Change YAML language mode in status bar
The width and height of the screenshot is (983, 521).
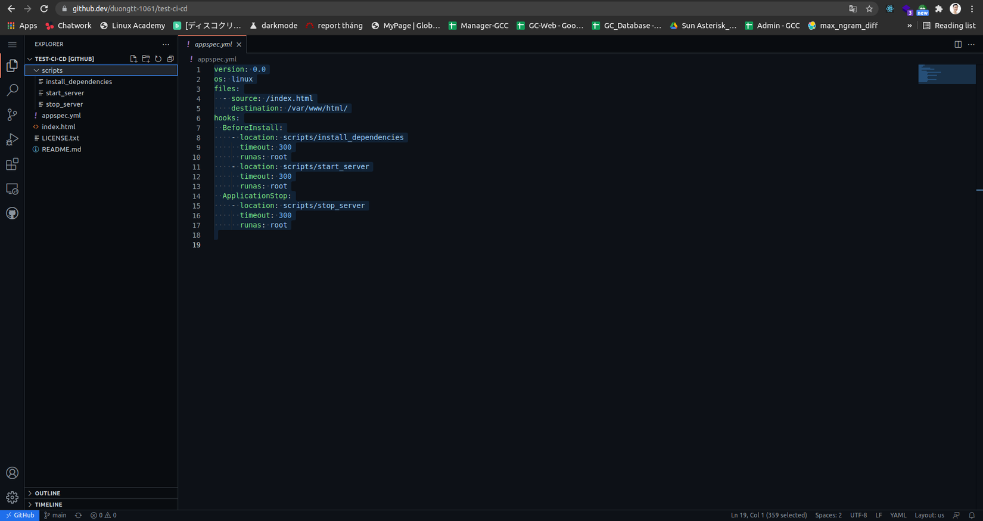[898, 516]
